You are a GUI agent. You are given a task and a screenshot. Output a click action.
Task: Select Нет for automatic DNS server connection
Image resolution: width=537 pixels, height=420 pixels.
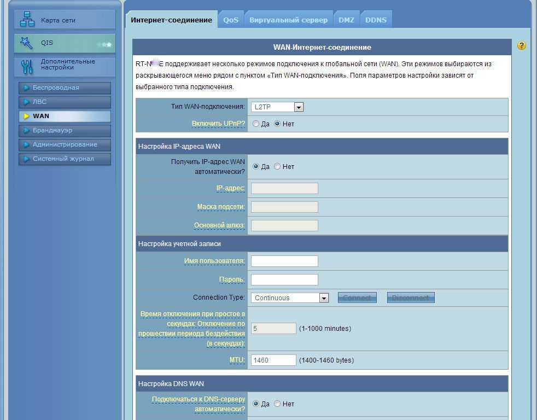coord(277,404)
